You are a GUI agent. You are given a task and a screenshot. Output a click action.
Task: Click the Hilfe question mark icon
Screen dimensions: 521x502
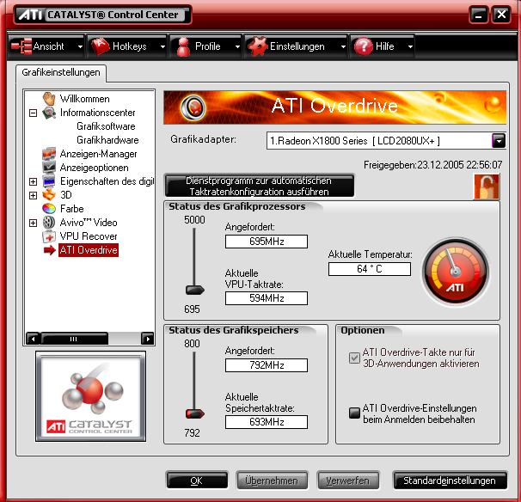pos(363,46)
